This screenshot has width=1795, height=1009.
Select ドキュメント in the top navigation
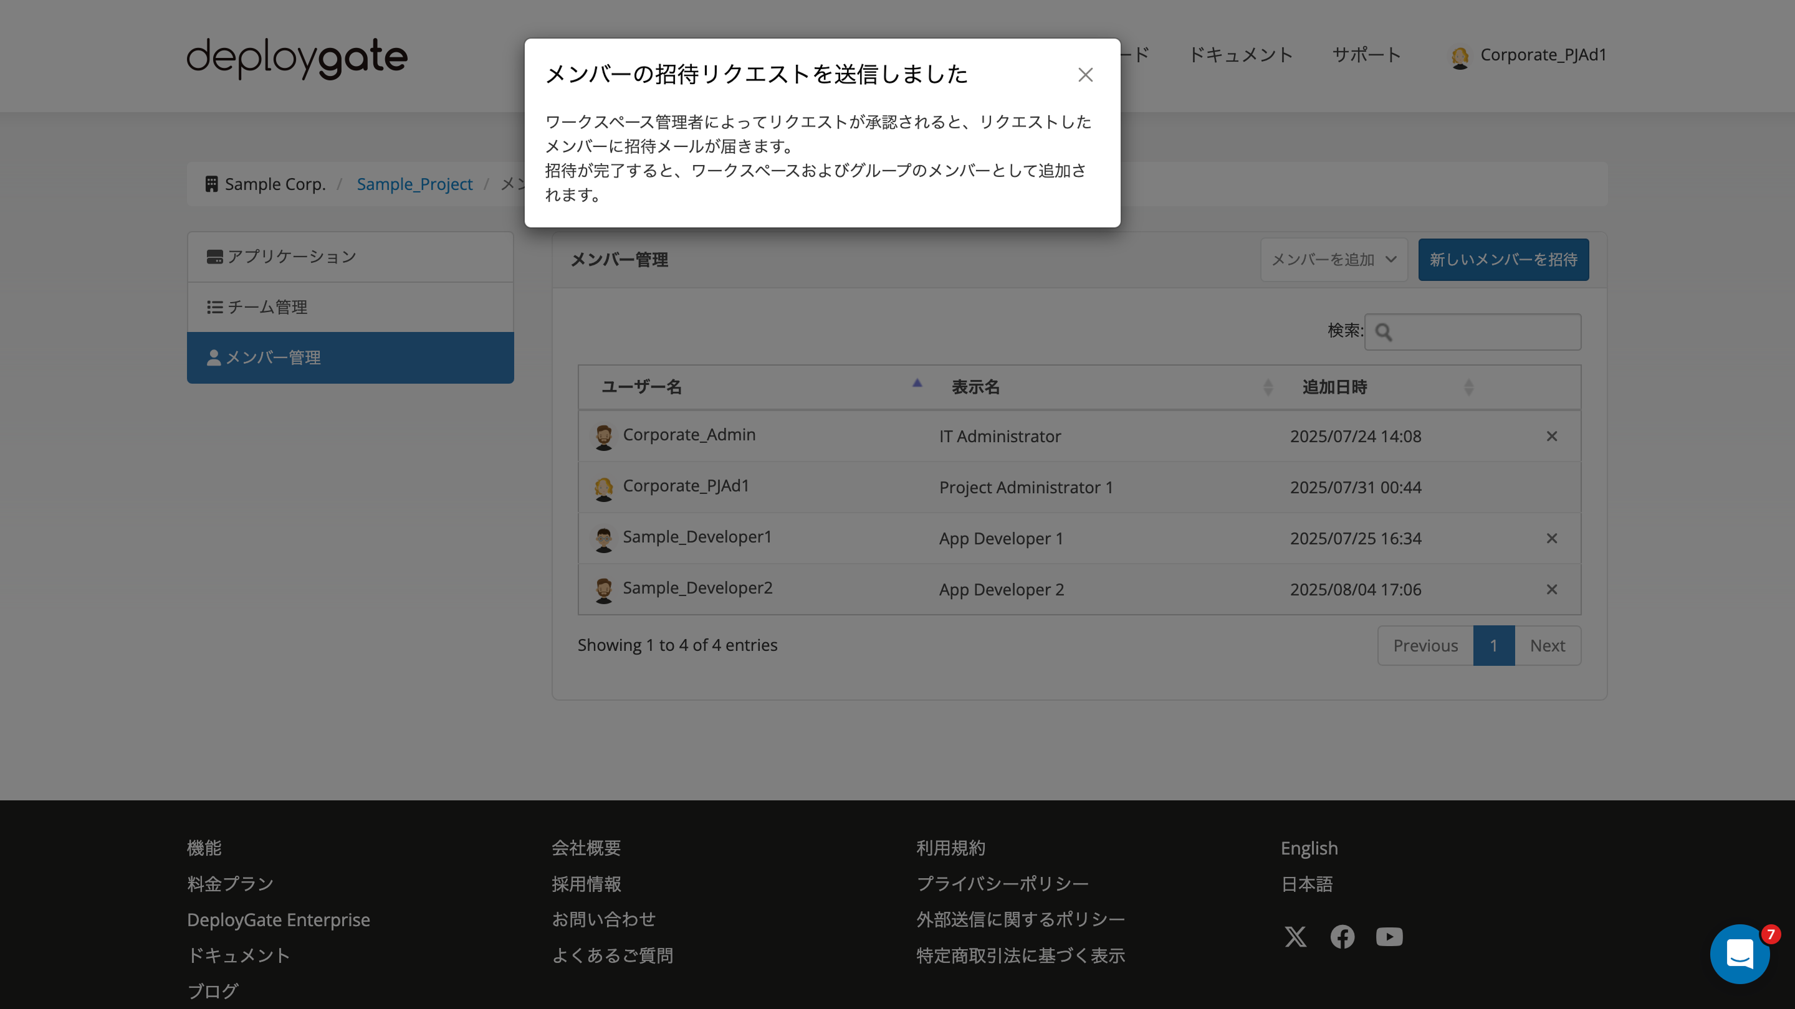[1241, 54]
